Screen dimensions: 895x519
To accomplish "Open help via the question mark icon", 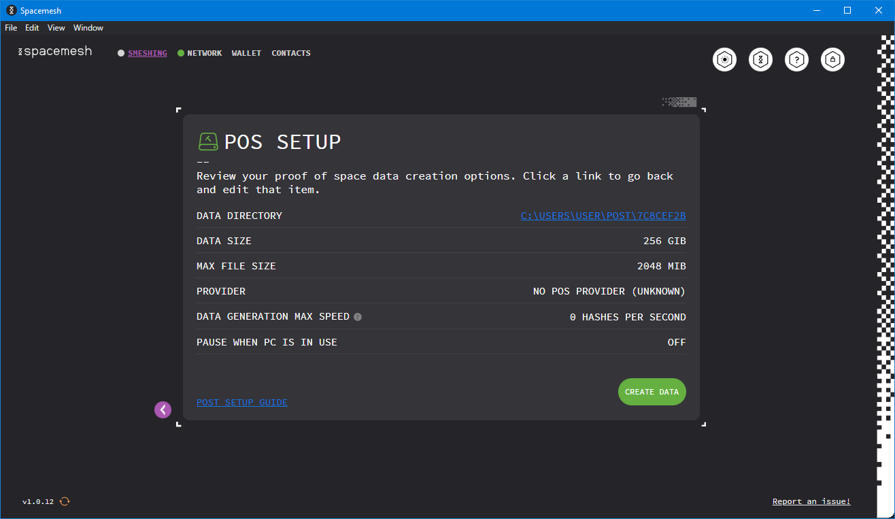I will click(x=797, y=60).
